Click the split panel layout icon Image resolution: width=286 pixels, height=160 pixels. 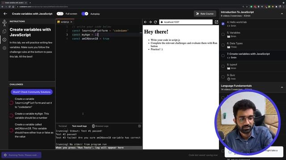pos(139,126)
